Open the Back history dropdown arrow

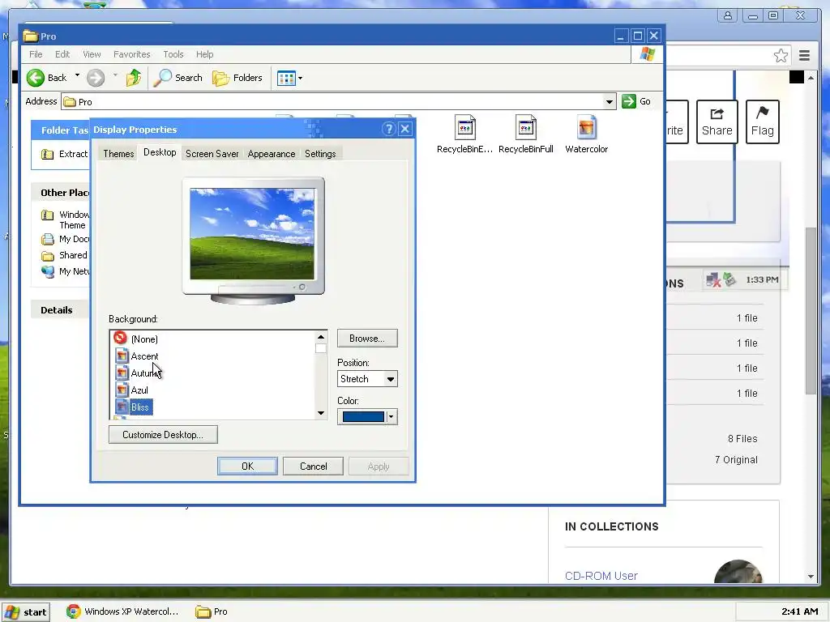pyautogui.click(x=77, y=75)
